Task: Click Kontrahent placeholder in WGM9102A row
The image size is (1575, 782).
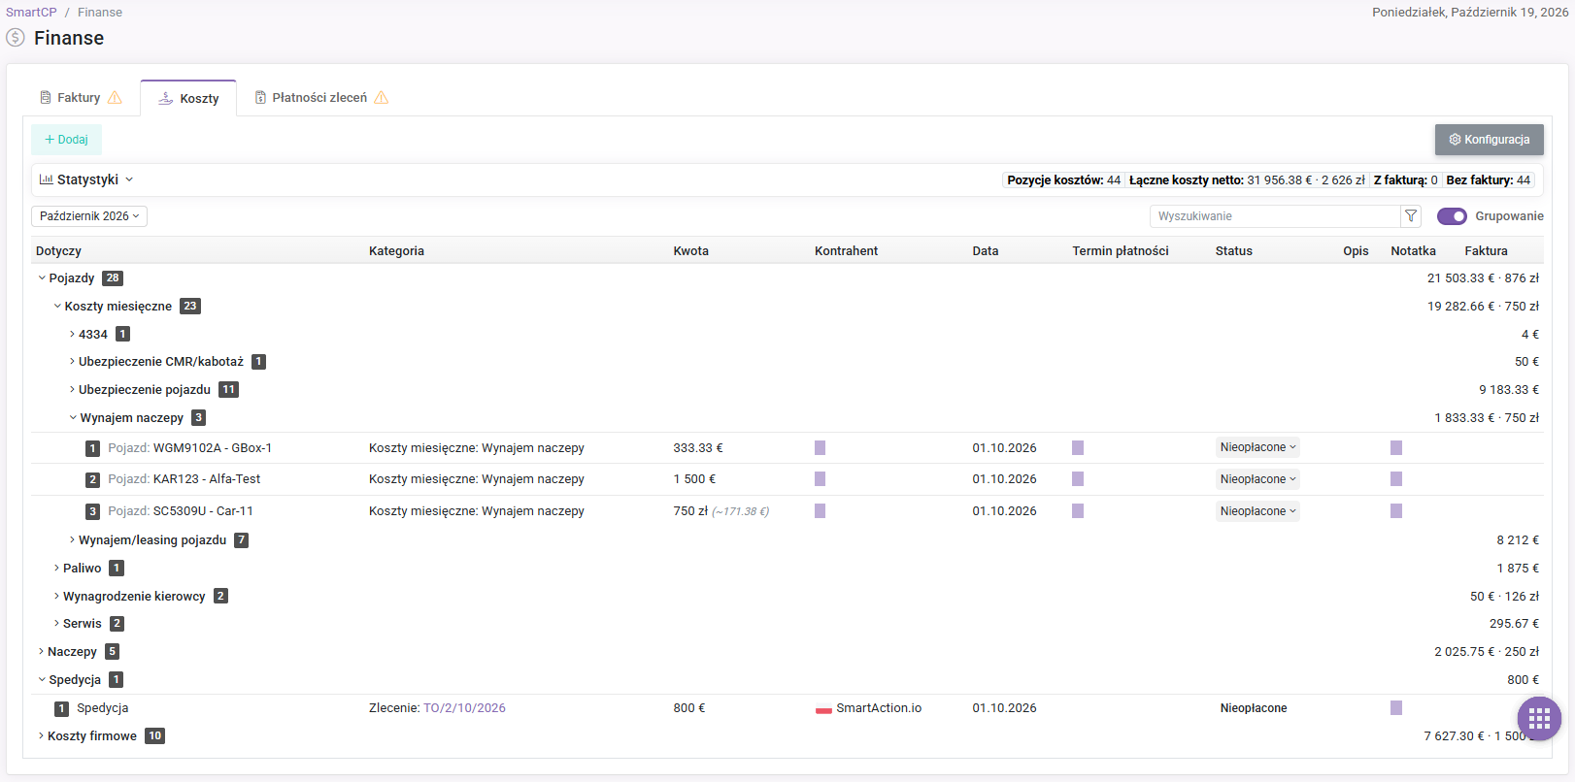Action: click(x=820, y=448)
